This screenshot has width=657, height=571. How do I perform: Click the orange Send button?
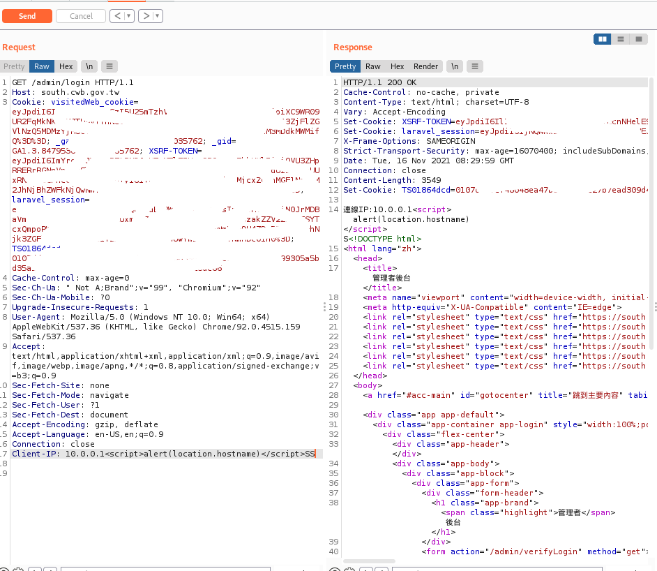click(27, 16)
